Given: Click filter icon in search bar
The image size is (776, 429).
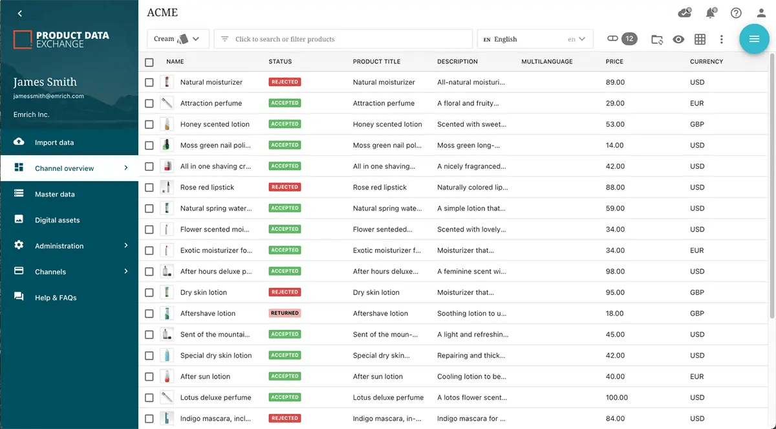Looking at the screenshot, I should (225, 39).
